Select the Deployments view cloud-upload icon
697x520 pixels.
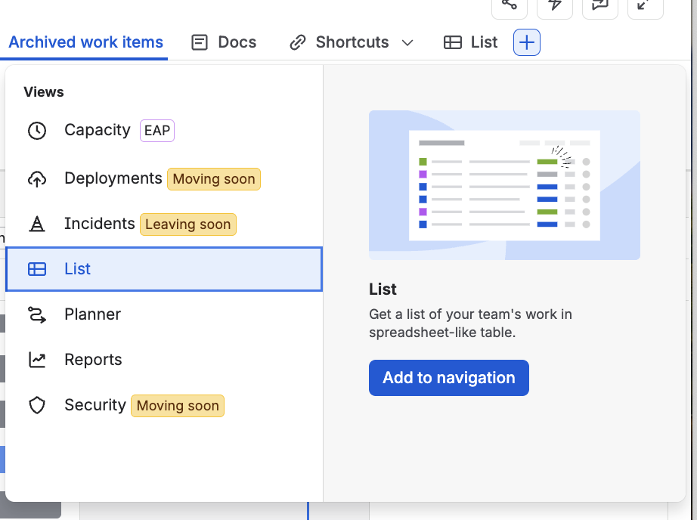coord(37,178)
